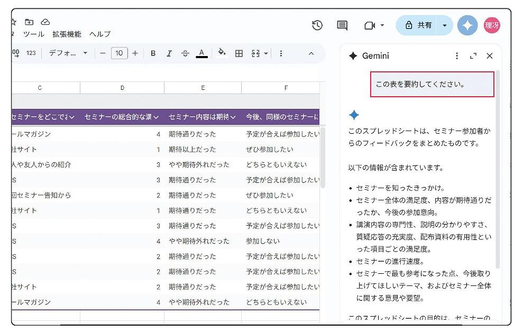523x333 pixels.
Task: Click the Gemini sparkle button in header
Action: pos(467,25)
